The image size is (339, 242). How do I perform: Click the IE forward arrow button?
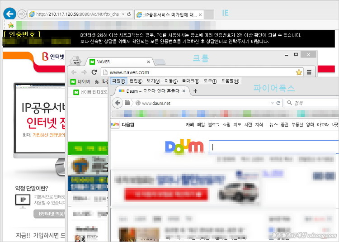pos(22,14)
